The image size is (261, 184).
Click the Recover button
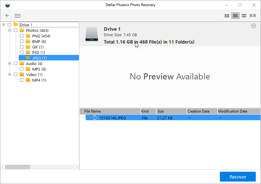238,177
